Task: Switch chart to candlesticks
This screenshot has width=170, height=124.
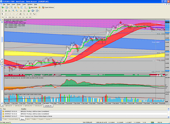Action: point(6,11)
